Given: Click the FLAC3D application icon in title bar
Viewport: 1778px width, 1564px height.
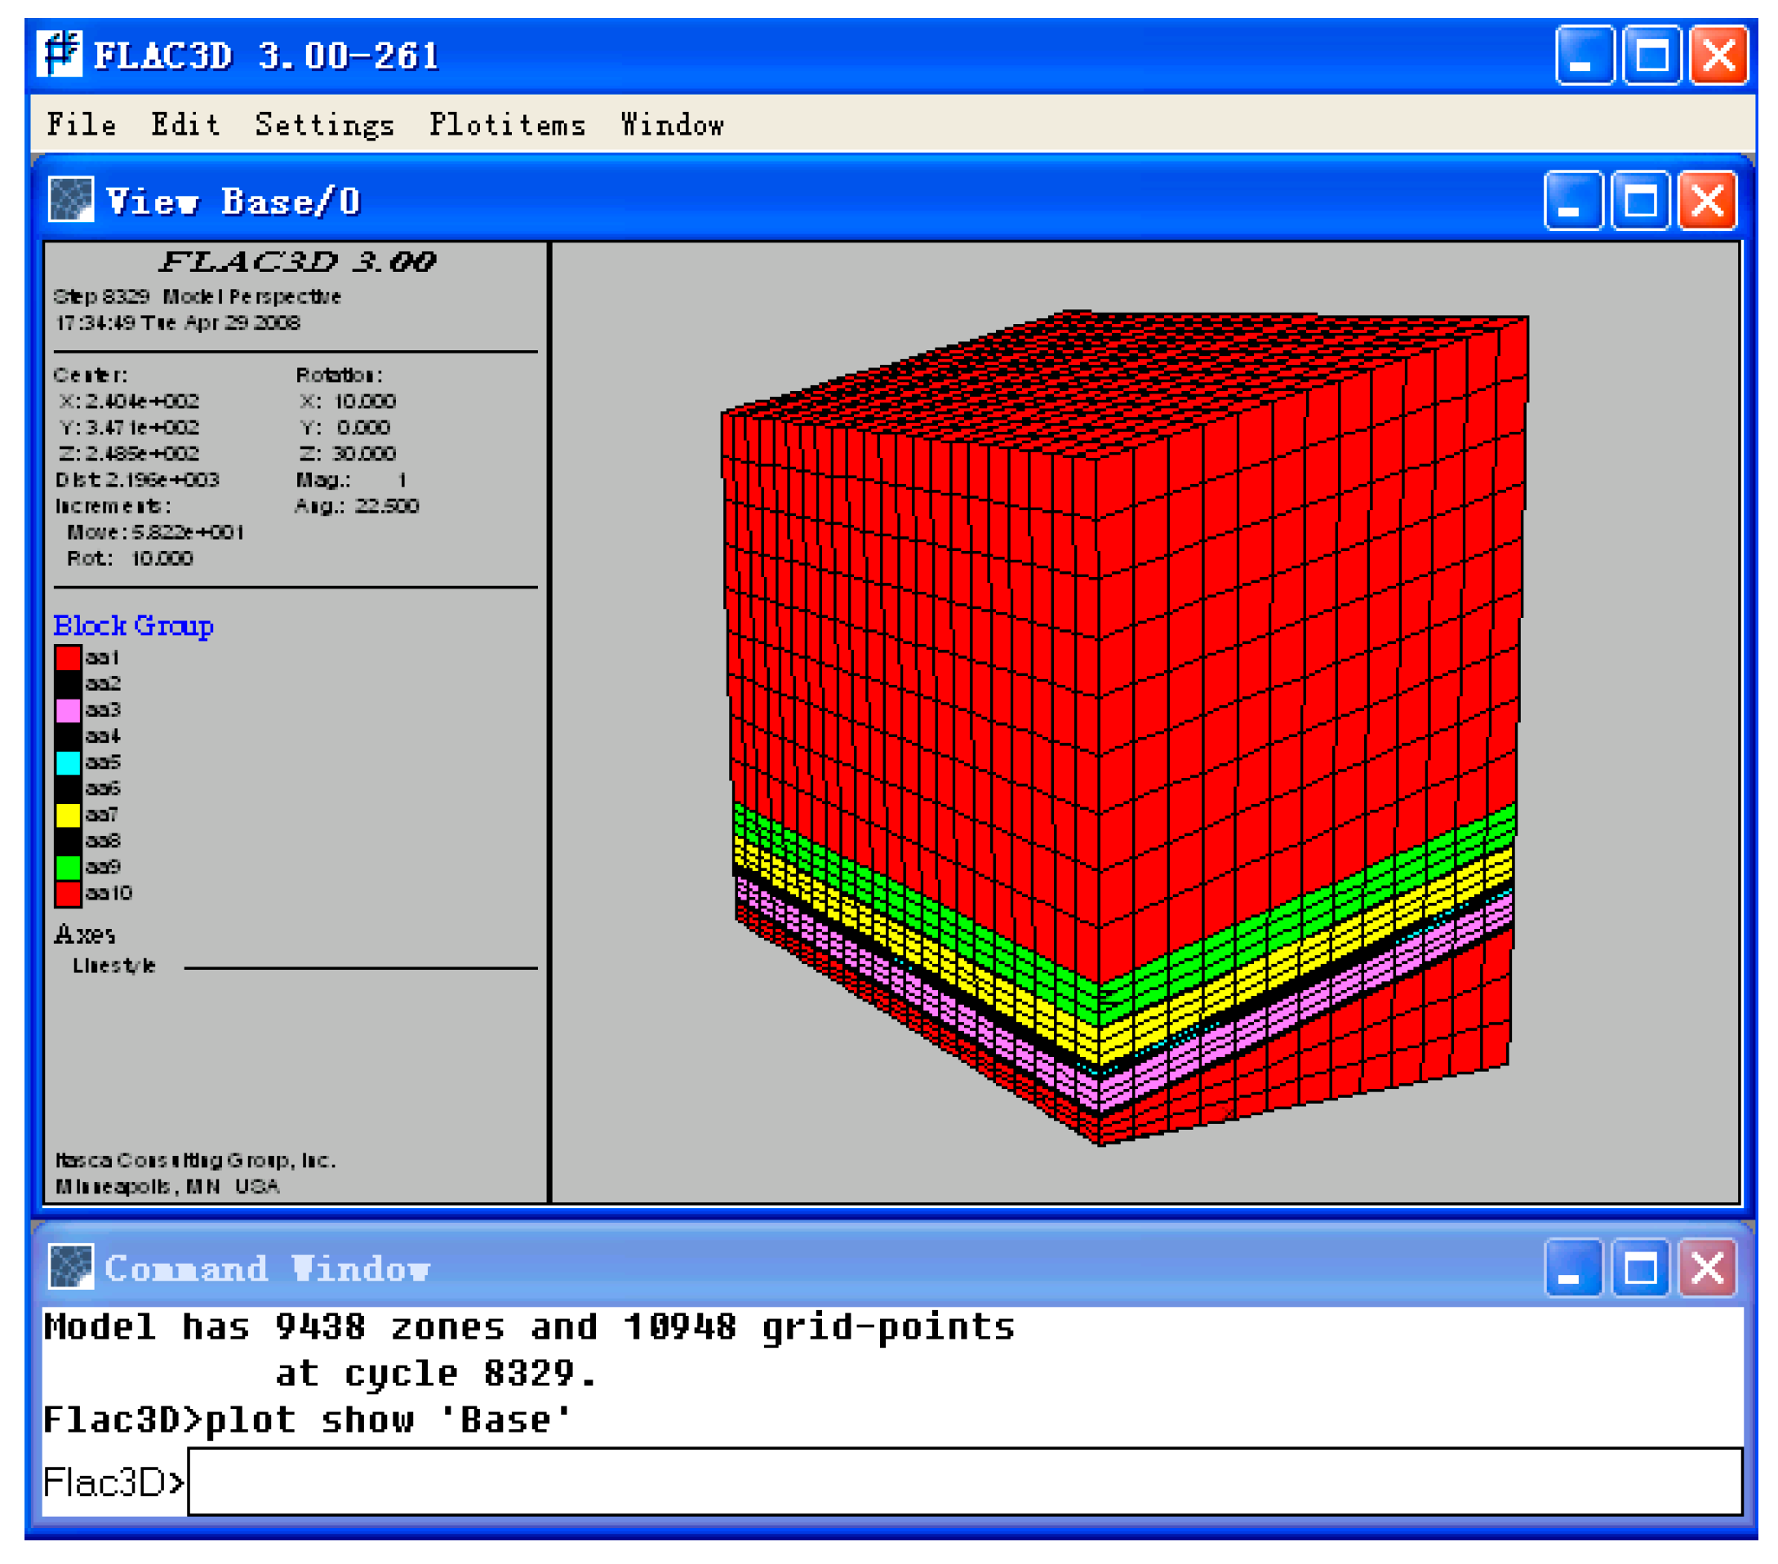Looking at the screenshot, I should (60, 54).
